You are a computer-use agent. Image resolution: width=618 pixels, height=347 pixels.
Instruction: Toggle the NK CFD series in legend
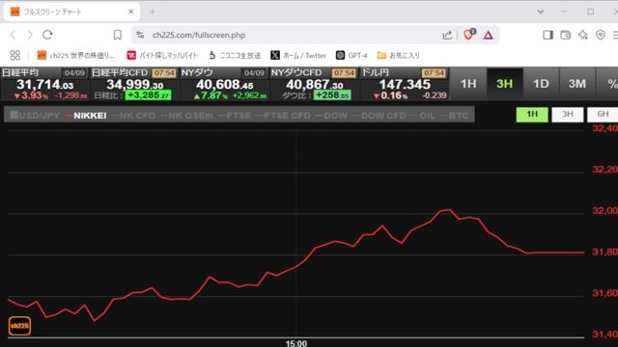pyautogui.click(x=133, y=116)
